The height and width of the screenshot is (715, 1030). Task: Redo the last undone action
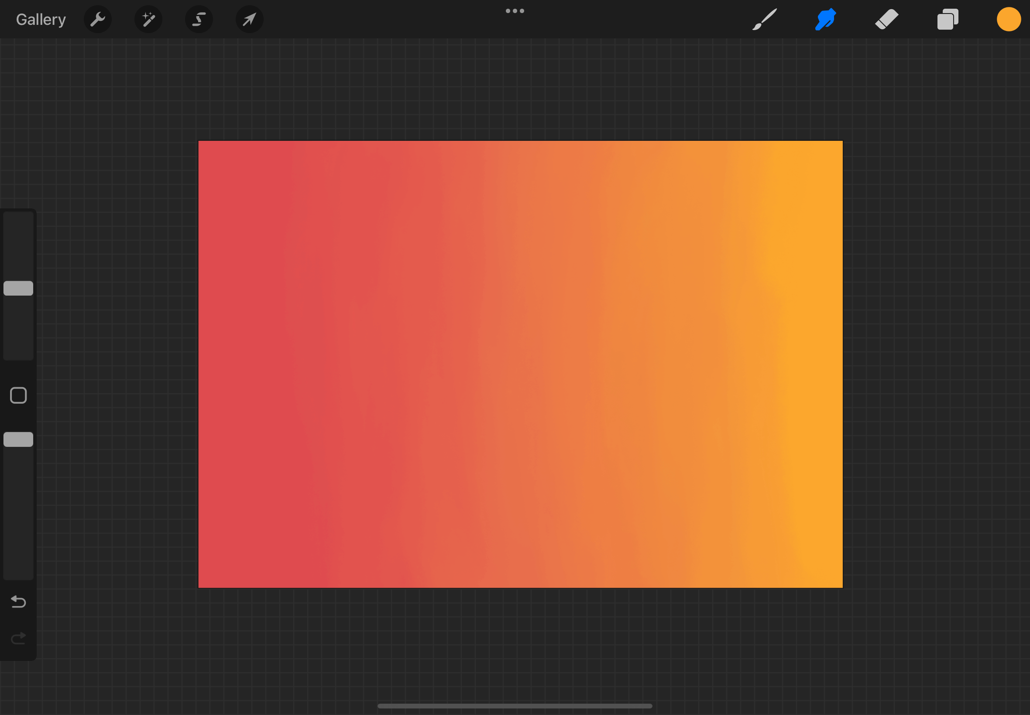(18, 638)
